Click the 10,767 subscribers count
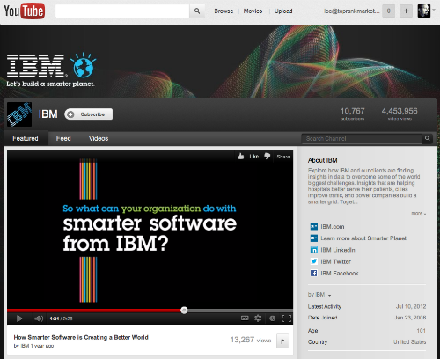This screenshot has width=440, height=359. 352,111
